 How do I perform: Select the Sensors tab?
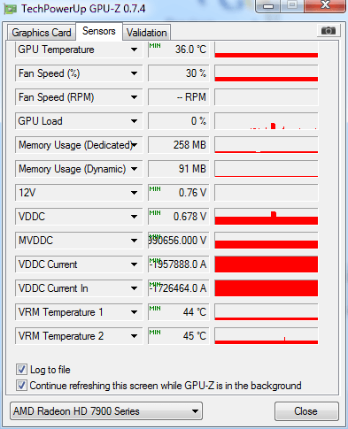pyautogui.click(x=99, y=31)
